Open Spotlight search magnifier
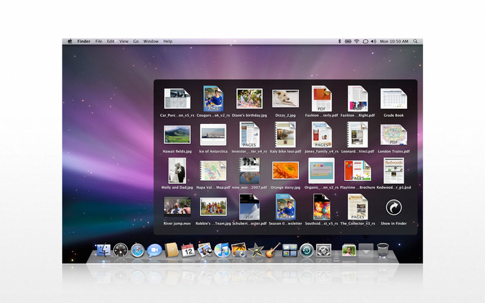The width and height of the screenshot is (485, 303). tap(415, 41)
